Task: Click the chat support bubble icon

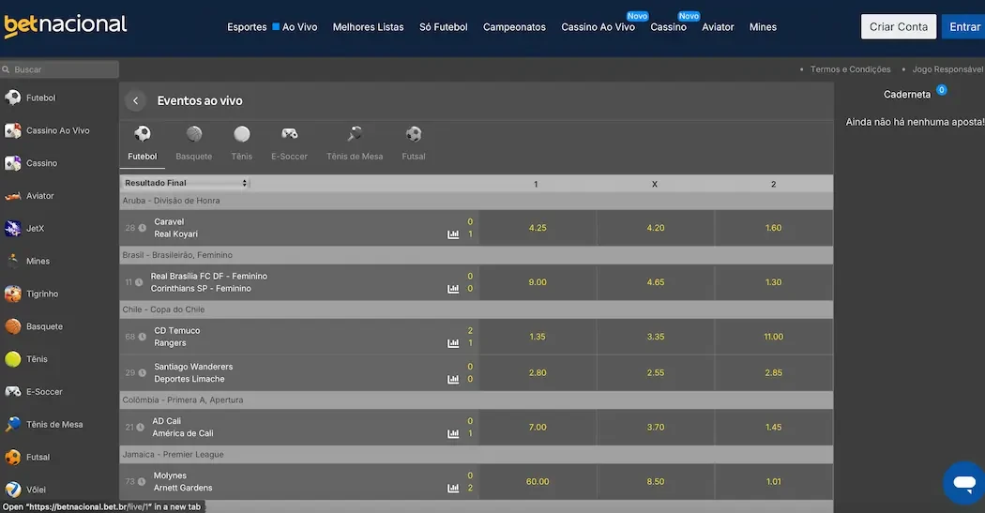Action: [962, 483]
